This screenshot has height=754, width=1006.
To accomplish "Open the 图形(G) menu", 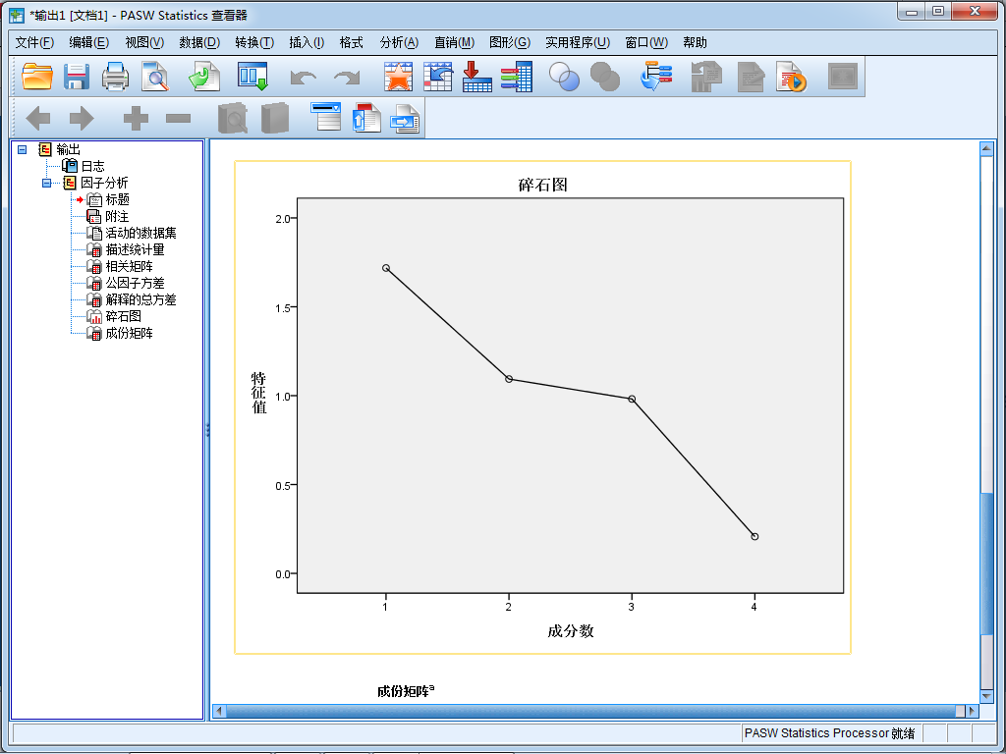I will tap(510, 42).
